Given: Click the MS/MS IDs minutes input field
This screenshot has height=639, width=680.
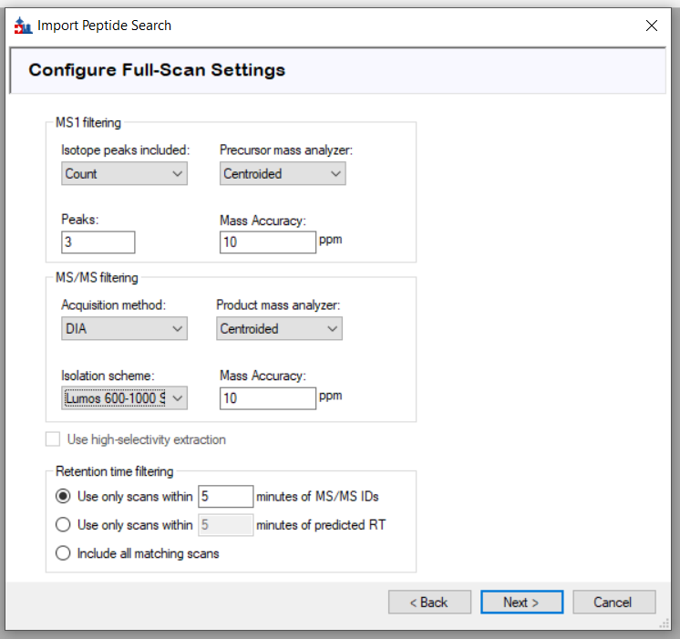Looking at the screenshot, I should click(x=224, y=497).
